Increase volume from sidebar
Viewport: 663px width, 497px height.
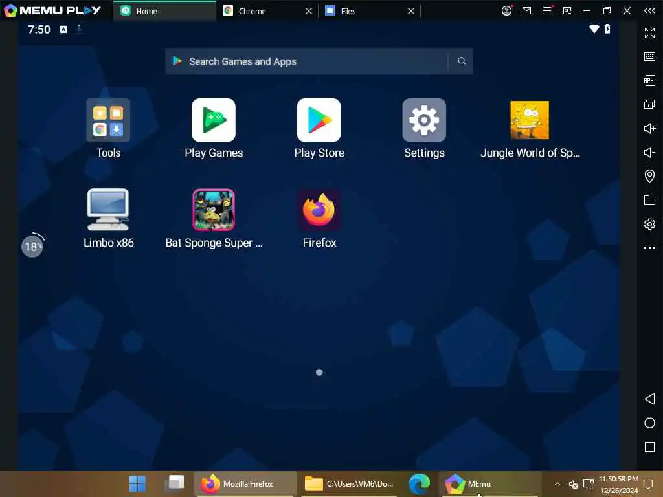649,129
